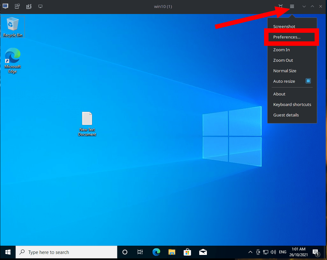
Task: Click the File Explorer taskbar icon
Action: coord(172,252)
